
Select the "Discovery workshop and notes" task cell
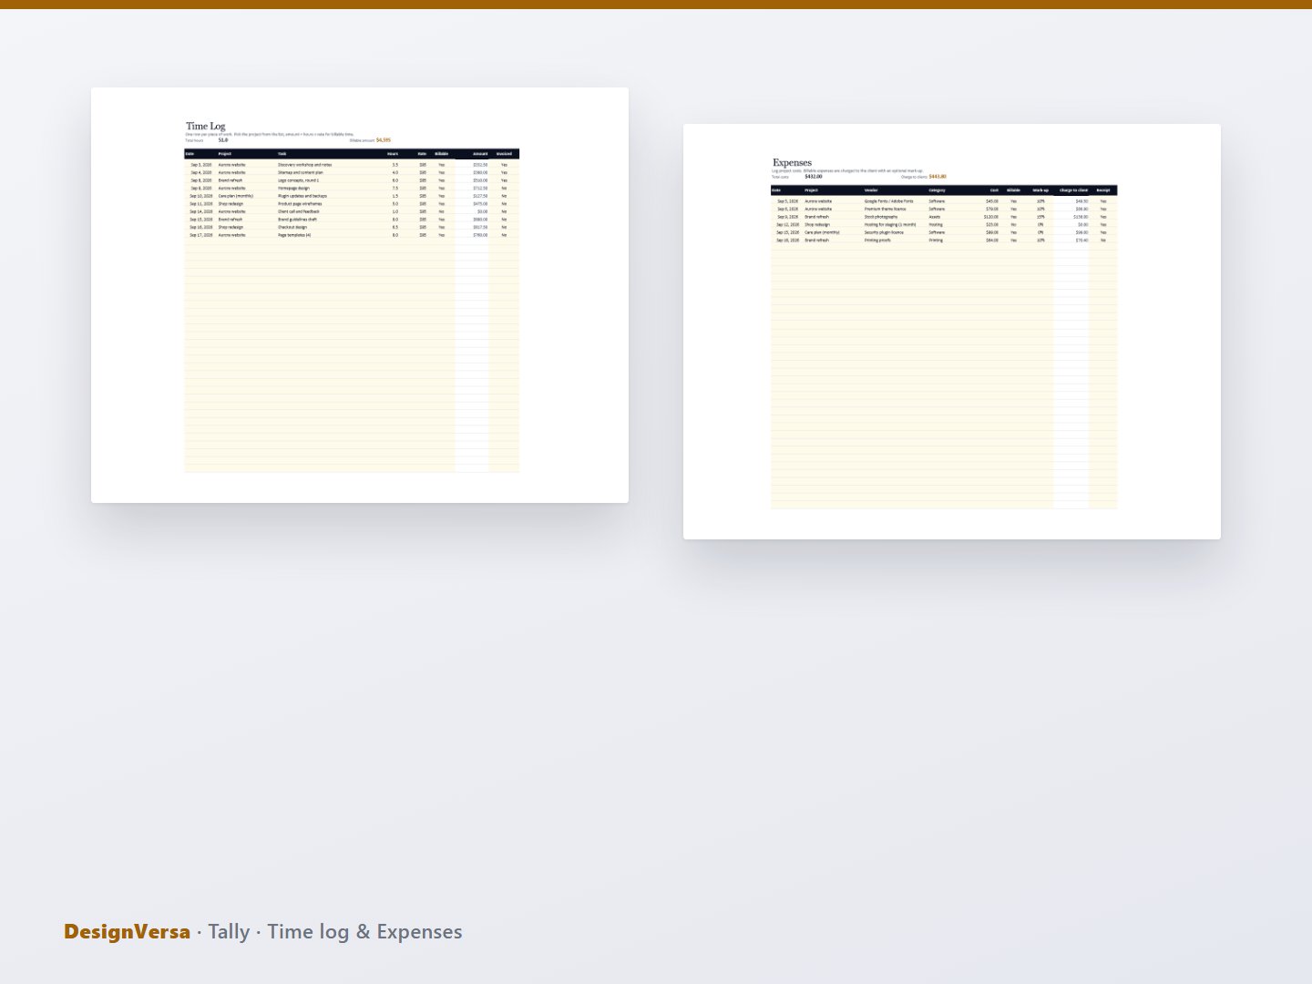point(305,165)
